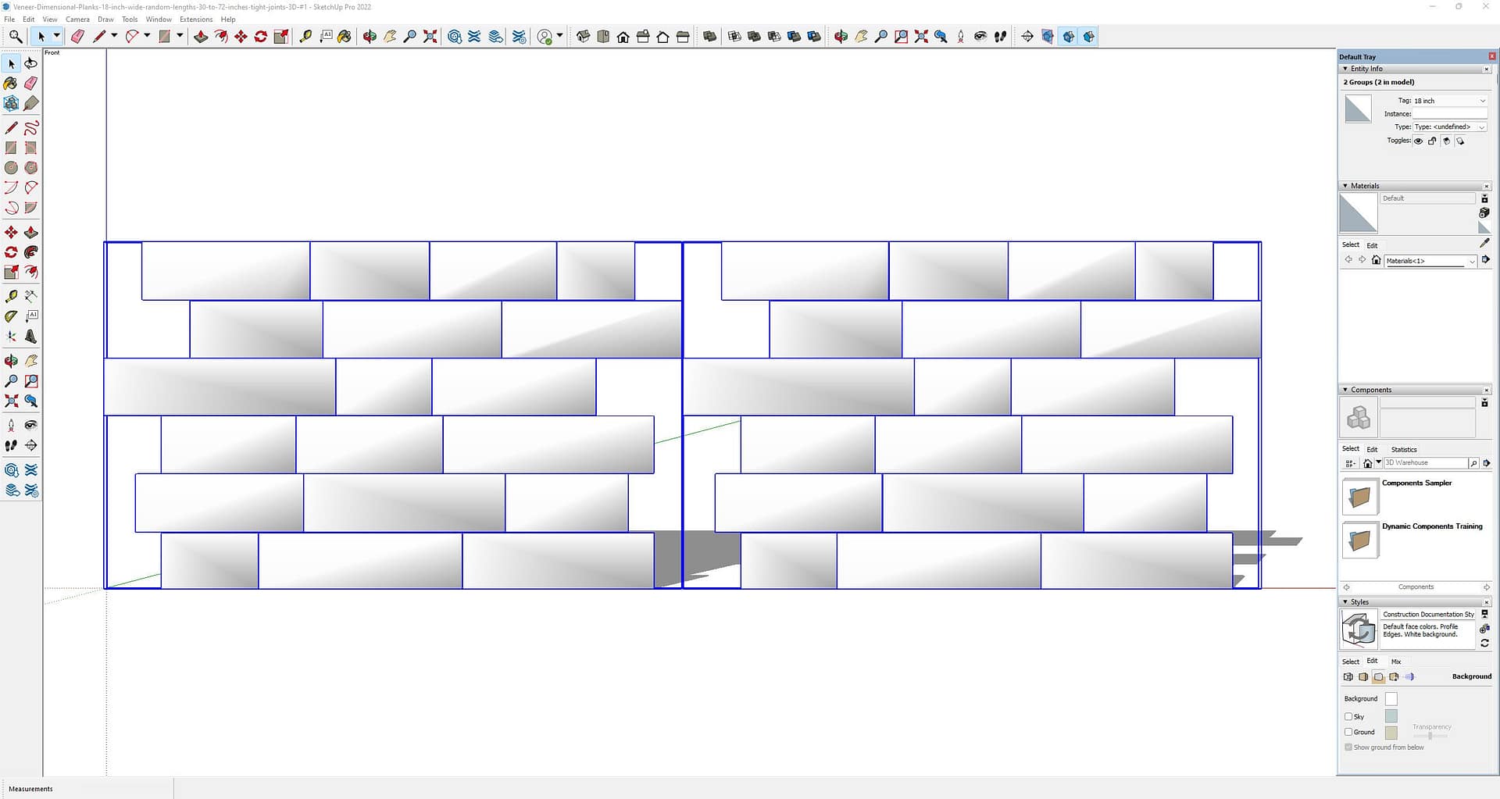Enable the Ground checkbox
The image size is (1500, 799).
1348,732
